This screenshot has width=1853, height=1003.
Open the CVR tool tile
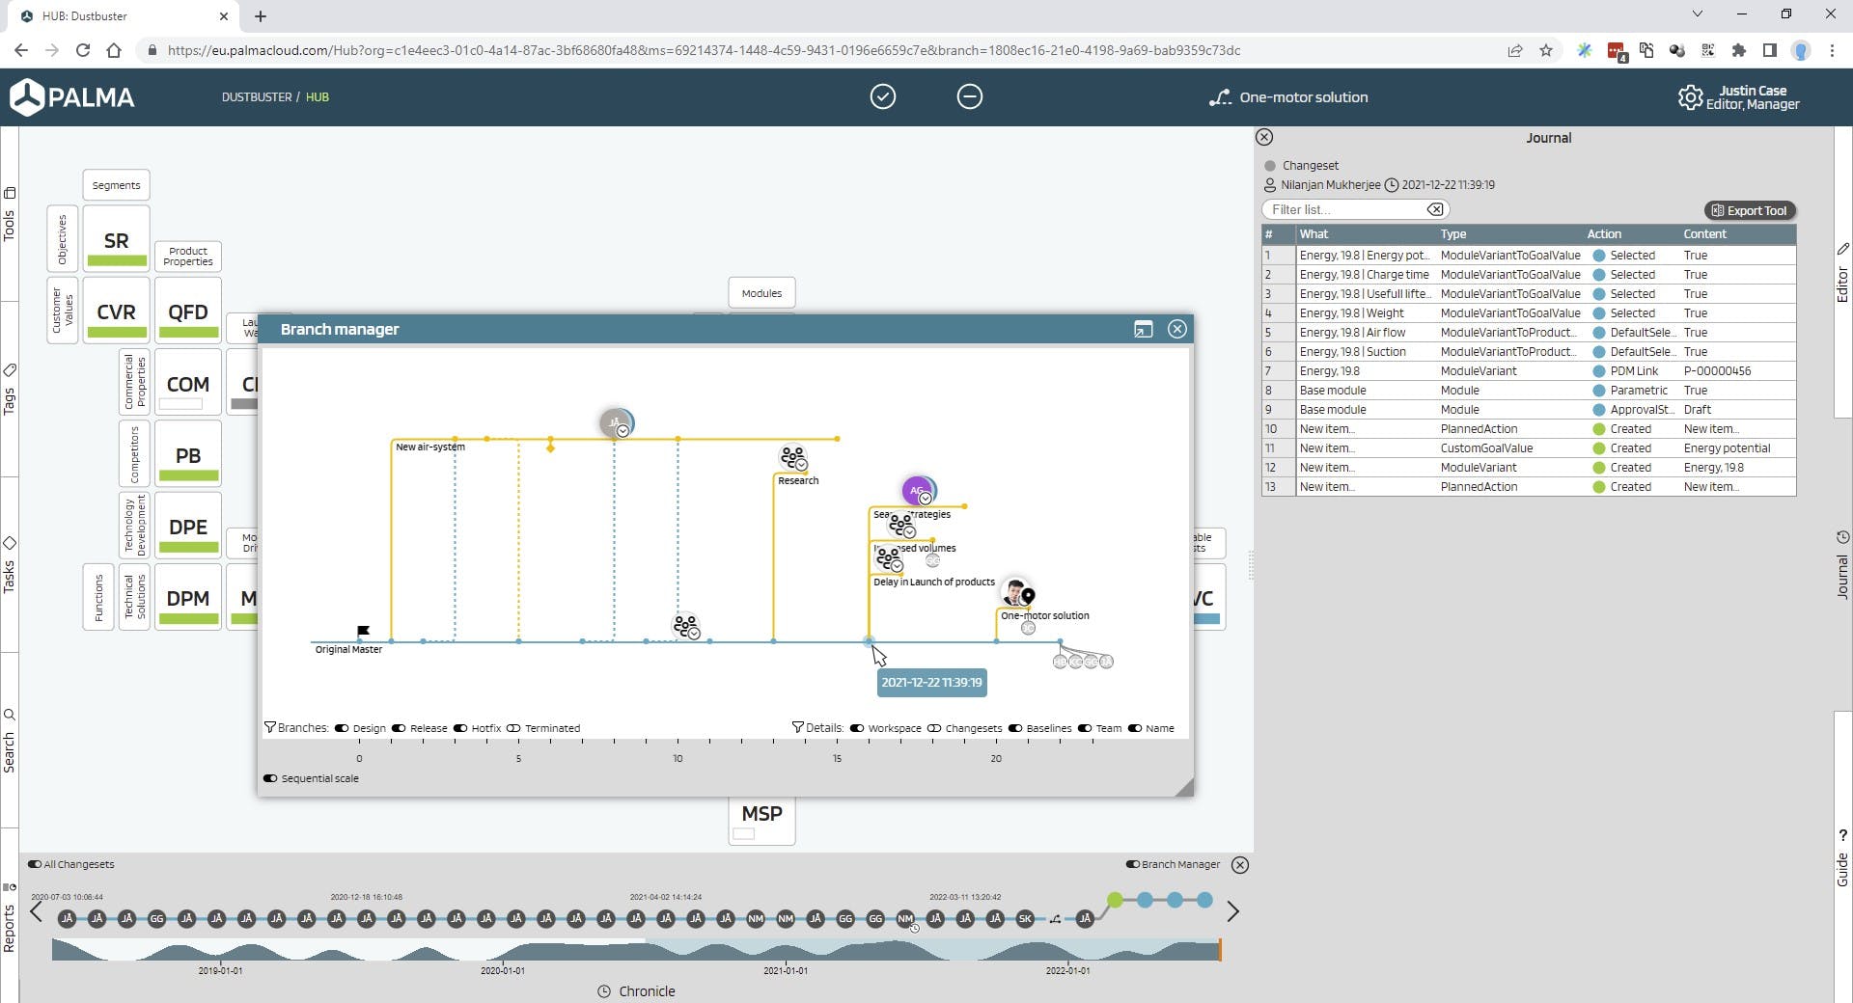(x=116, y=311)
